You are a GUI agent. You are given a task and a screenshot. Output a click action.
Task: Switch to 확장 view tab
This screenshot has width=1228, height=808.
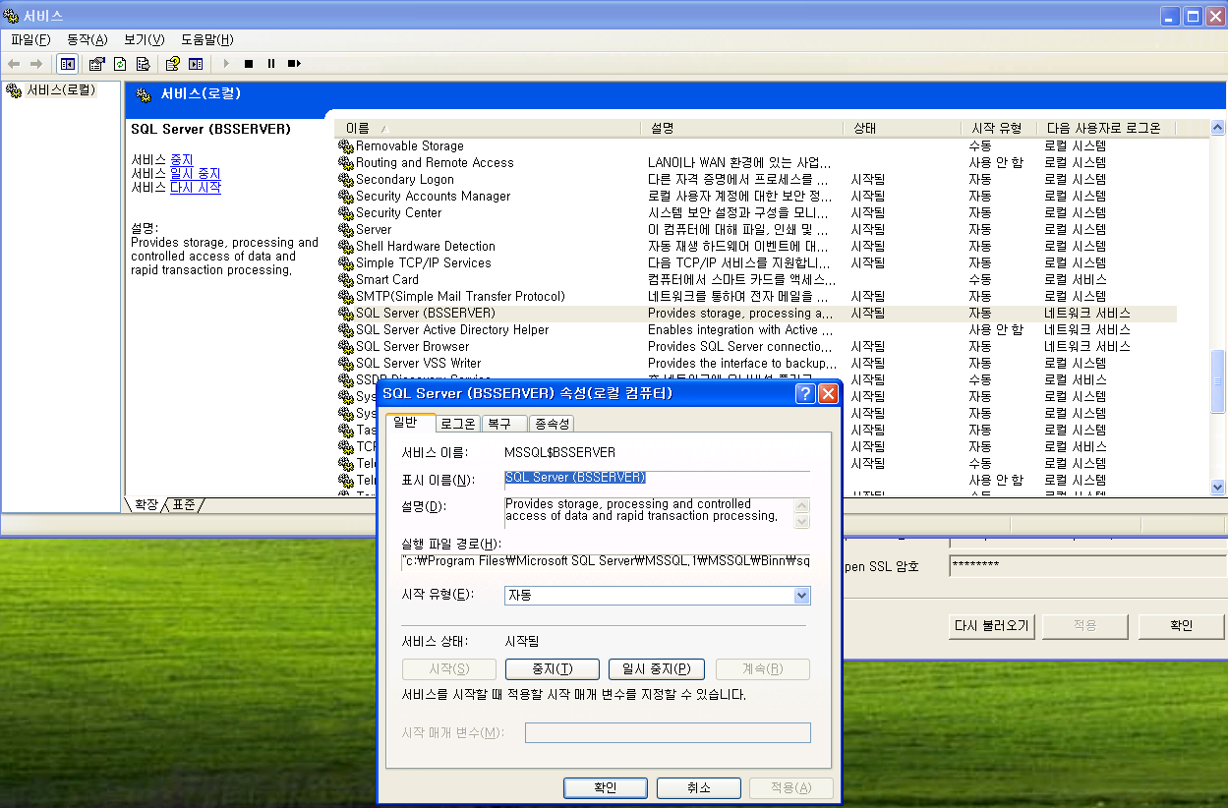pyautogui.click(x=146, y=504)
